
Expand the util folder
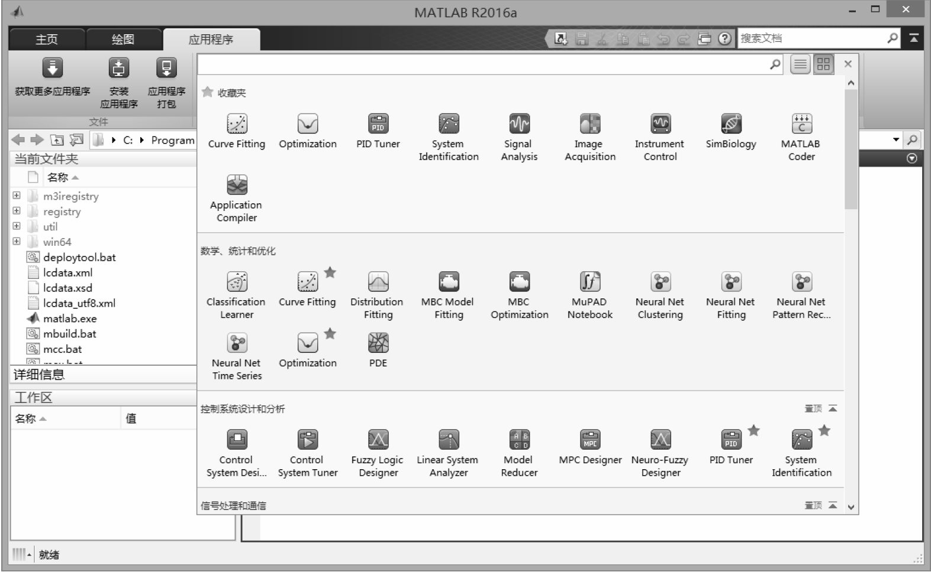click(x=17, y=226)
